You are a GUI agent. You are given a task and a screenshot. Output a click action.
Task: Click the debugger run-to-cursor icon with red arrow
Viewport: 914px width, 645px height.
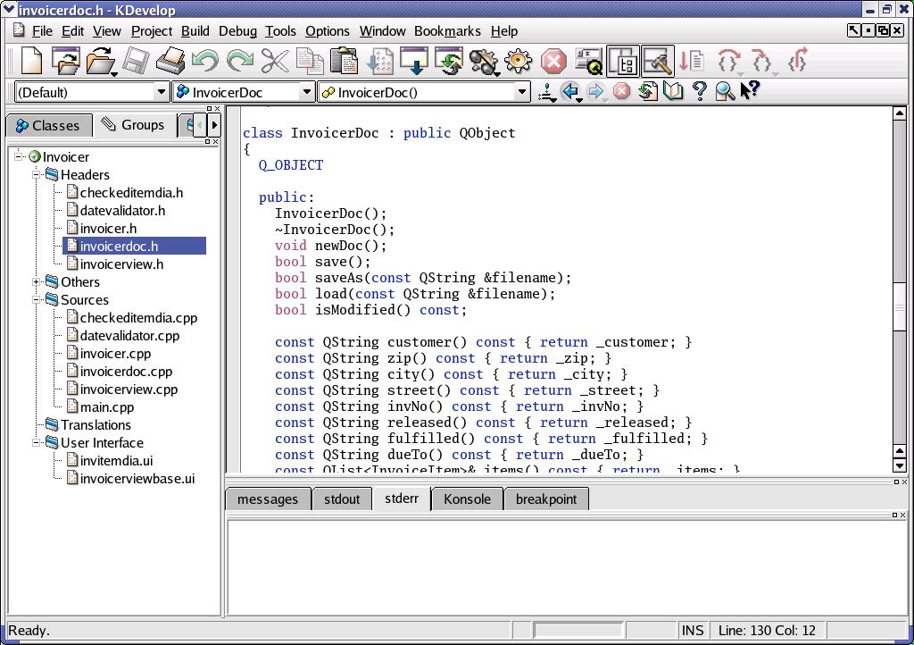coord(692,61)
